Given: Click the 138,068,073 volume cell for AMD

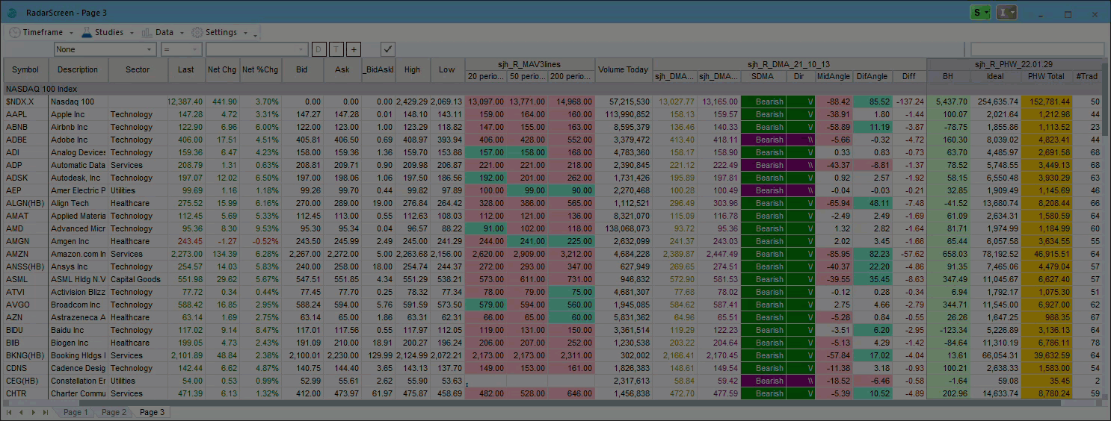Looking at the screenshot, I should 623,228.
